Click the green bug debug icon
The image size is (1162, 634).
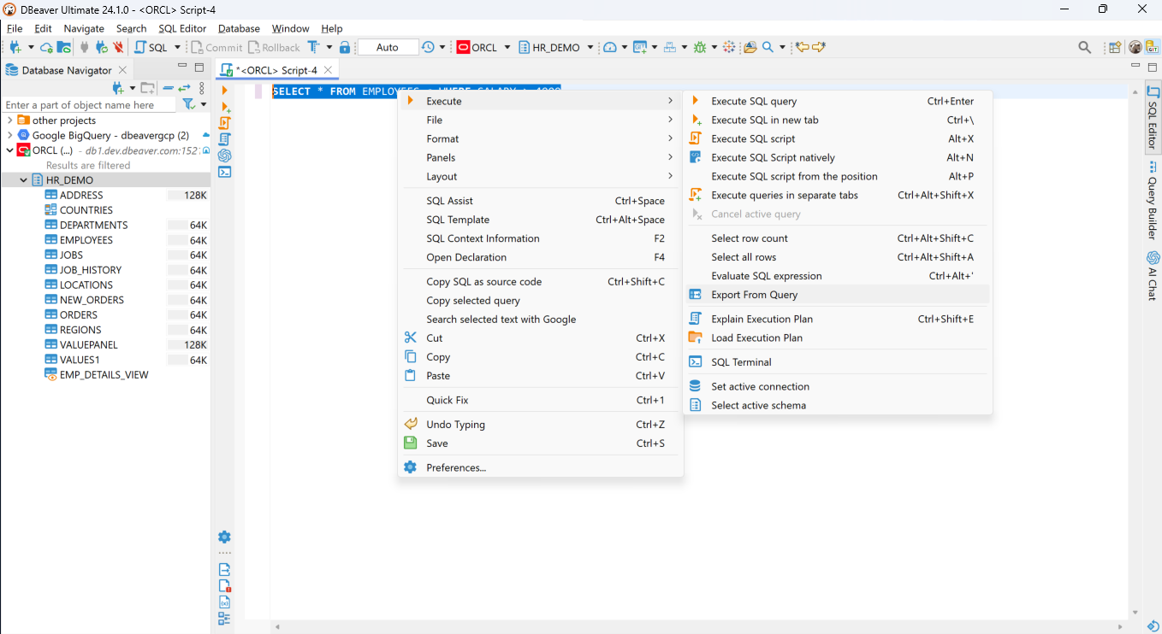(700, 47)
